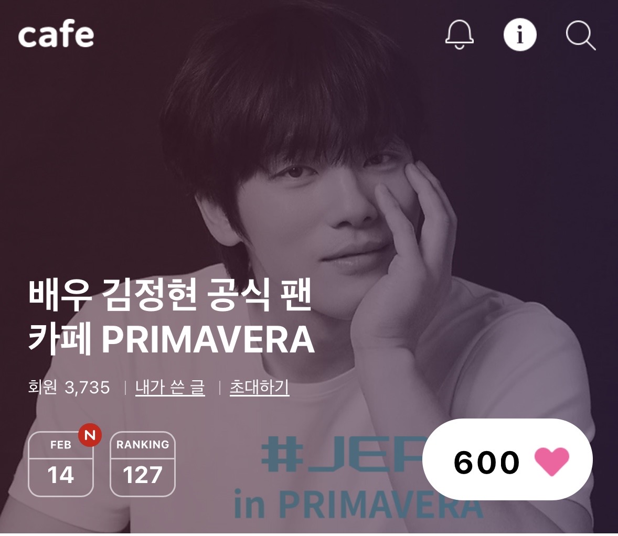Open the cafe info icon
This screenshot has width=618, height=536.
(x=520, y=35)
